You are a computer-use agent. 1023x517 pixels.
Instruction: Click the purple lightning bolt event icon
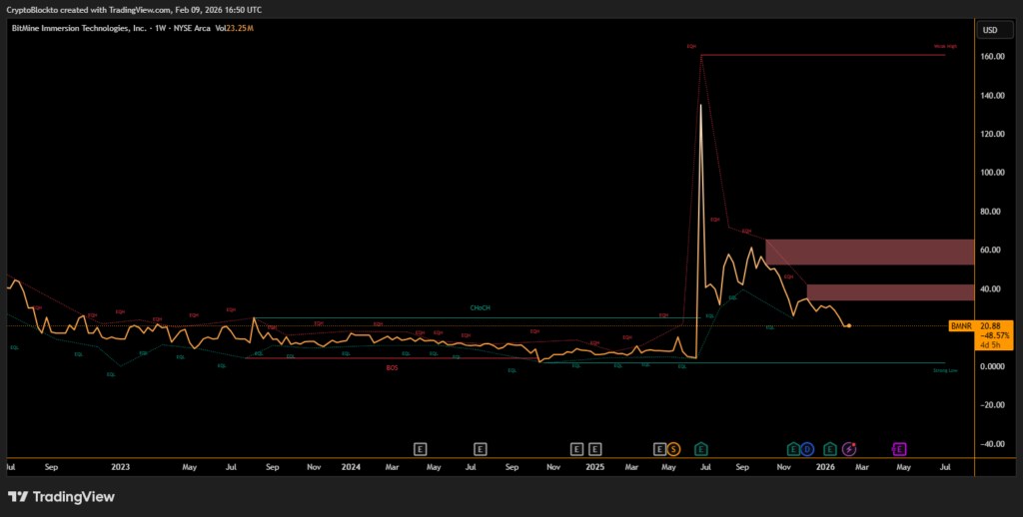point(849,448)
